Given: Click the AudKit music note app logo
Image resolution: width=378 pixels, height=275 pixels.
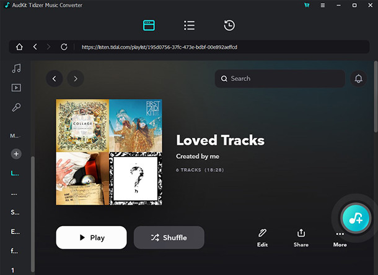Looking at the screenshot, I should pos(7,5).
